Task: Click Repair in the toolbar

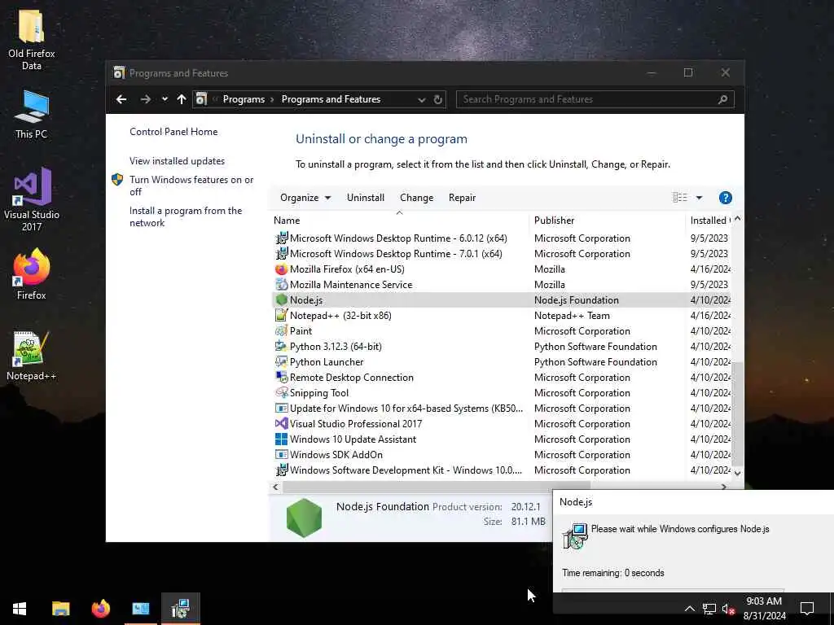Action: tap(462, 198)
